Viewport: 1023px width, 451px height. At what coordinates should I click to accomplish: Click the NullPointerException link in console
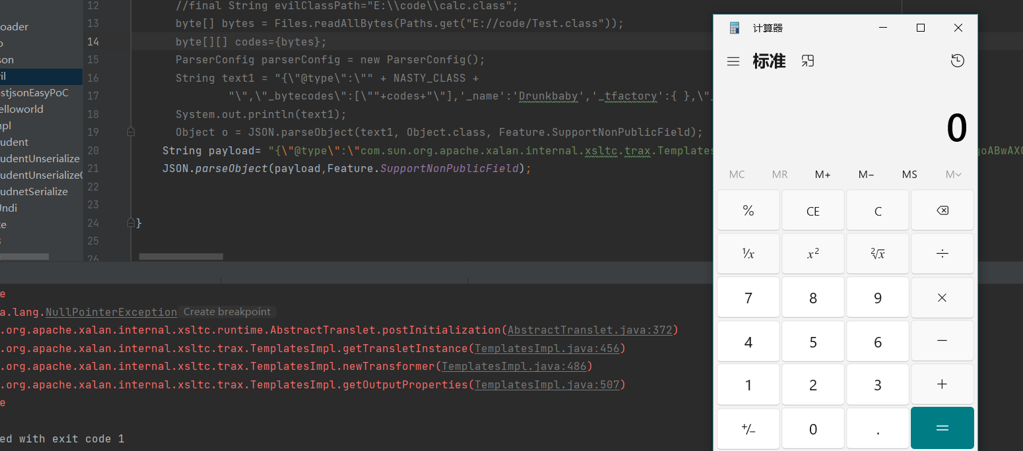coord(112,312)
